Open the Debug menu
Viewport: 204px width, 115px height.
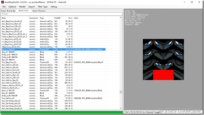54,7
